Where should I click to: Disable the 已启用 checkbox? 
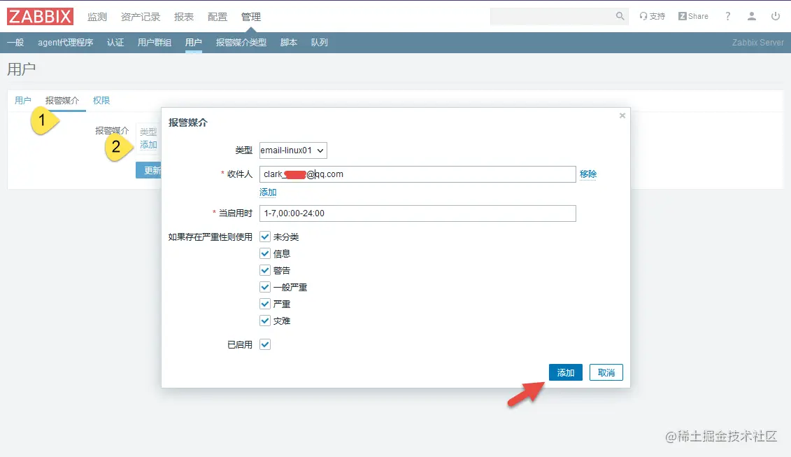[265, 344]
